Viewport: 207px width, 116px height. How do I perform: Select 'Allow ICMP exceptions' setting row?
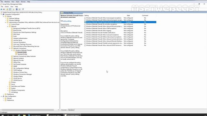120,28
